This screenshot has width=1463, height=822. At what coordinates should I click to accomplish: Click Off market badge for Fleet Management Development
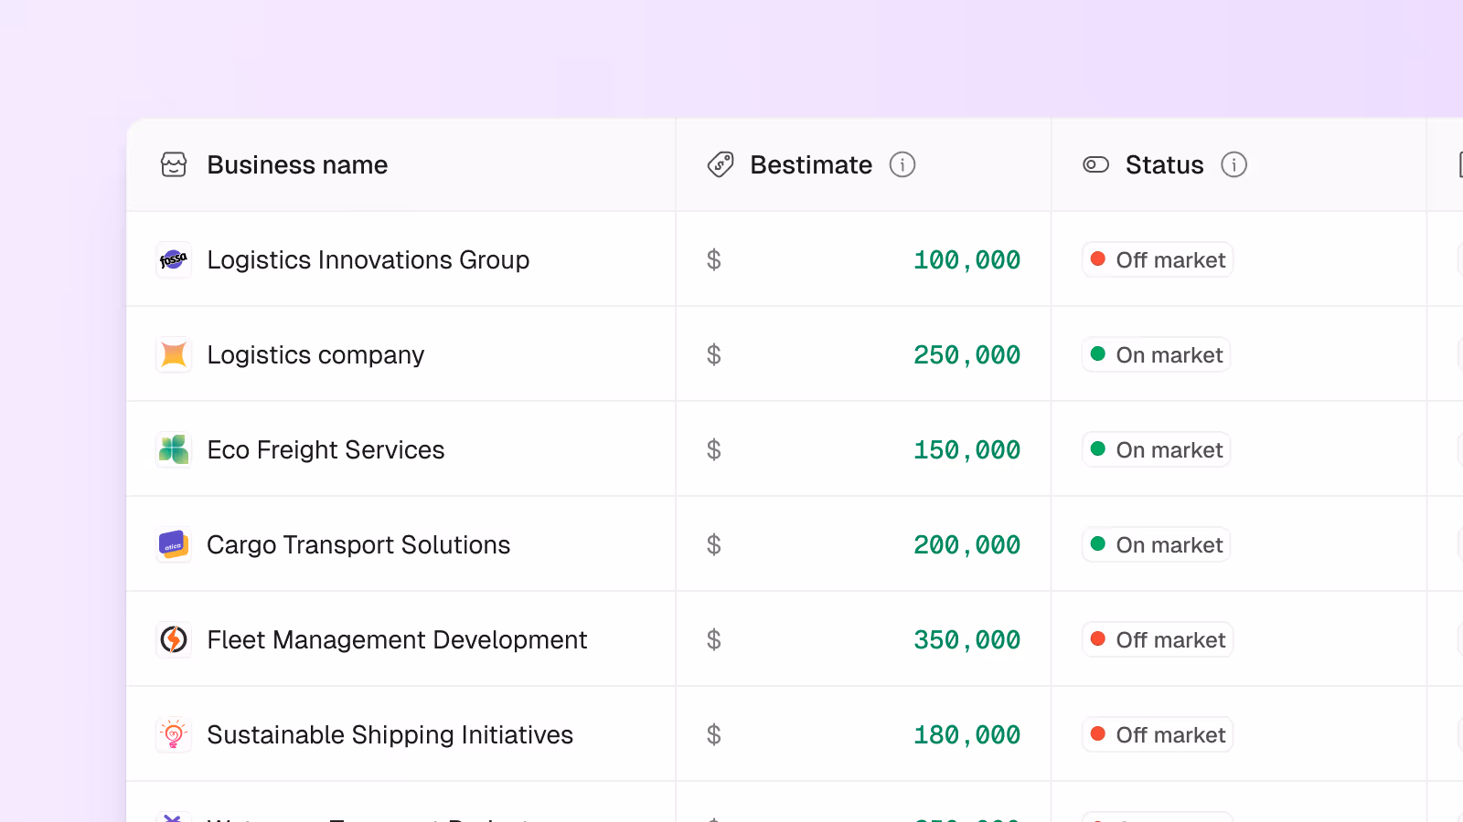click(x=1158, y=639)
